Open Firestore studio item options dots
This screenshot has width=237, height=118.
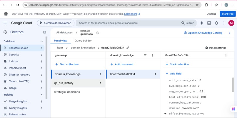tap(41, 48)
